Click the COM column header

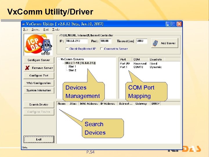tap(140, 59)
